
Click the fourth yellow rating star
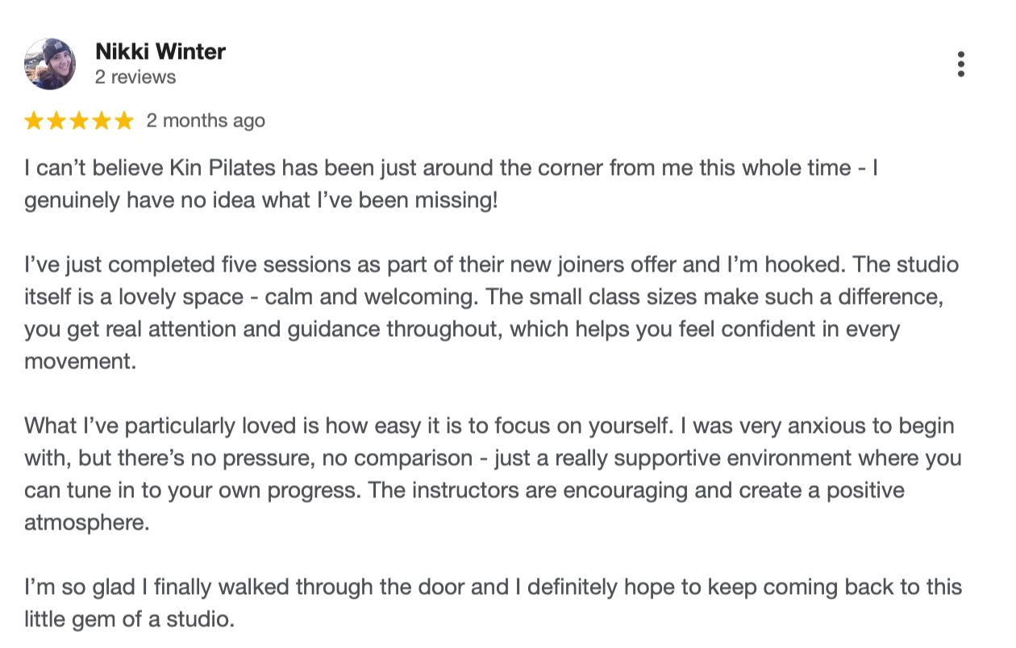click(102, 121)
